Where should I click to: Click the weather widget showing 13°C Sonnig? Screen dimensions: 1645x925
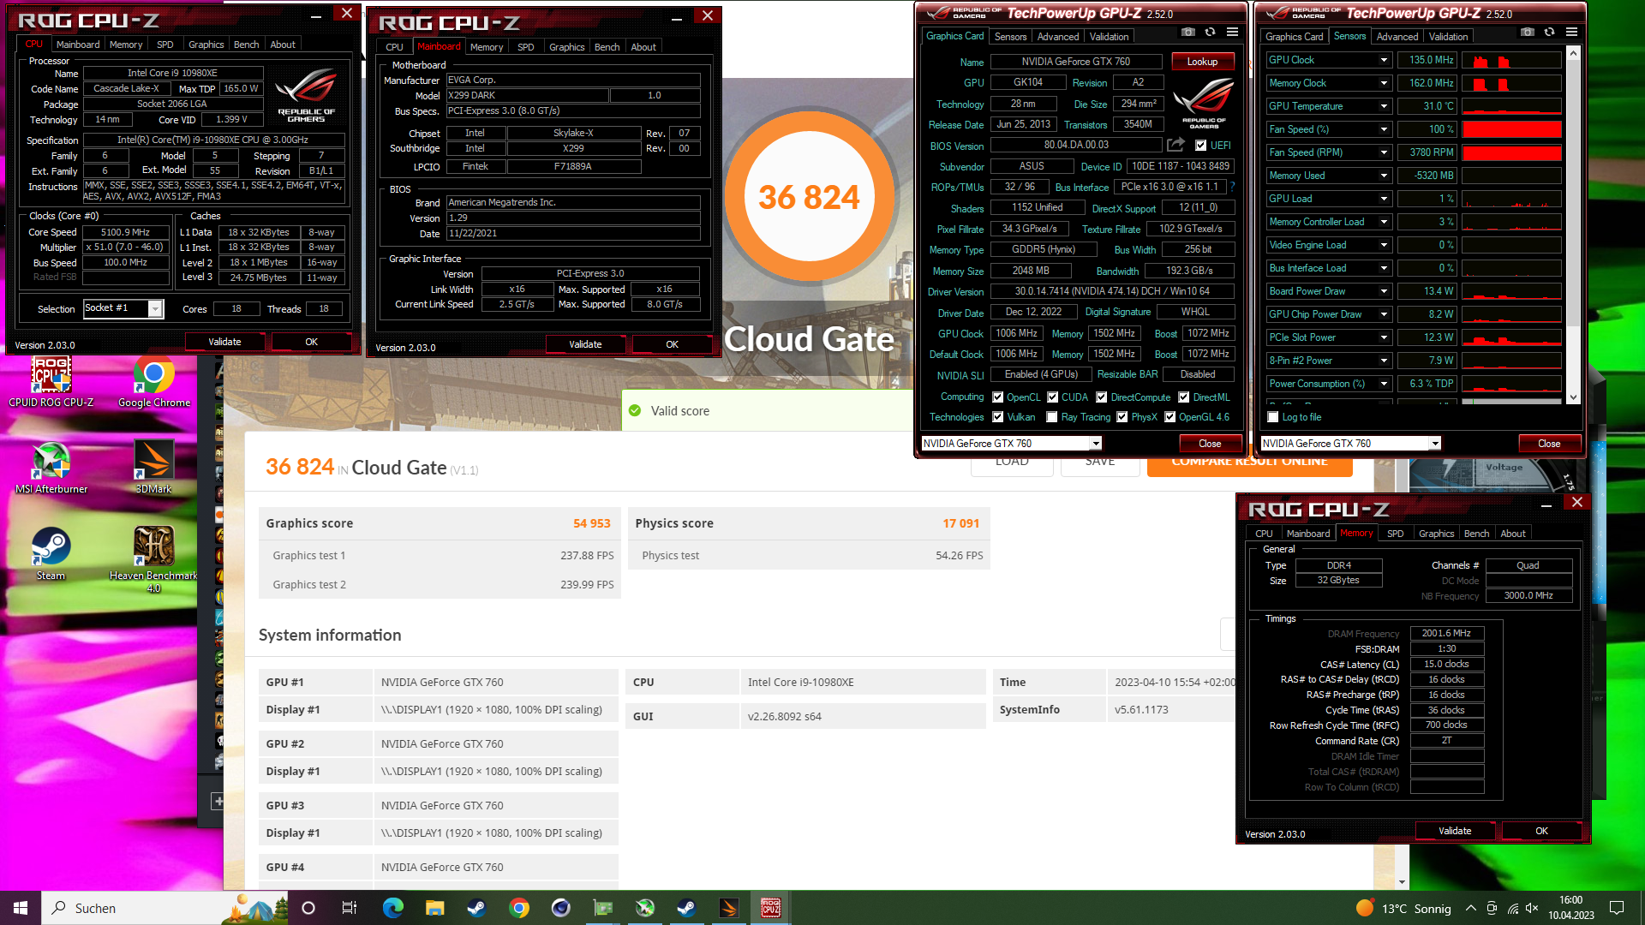click(x=1403, y=908)
